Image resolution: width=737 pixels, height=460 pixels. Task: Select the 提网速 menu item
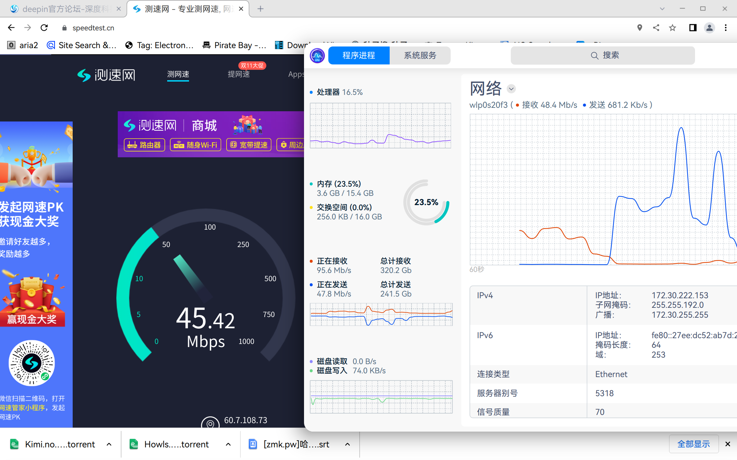pyautogui.click(x=239, y=74)
